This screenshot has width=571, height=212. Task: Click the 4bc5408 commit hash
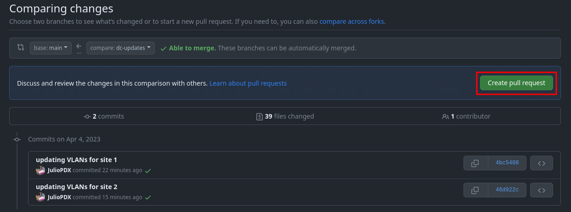click(507, 163)
